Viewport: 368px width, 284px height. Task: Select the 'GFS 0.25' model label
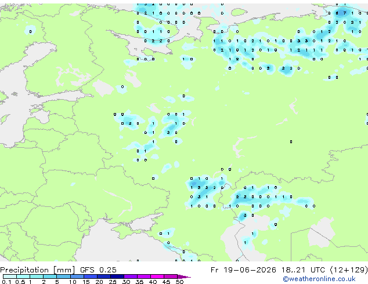pos(98,270)
